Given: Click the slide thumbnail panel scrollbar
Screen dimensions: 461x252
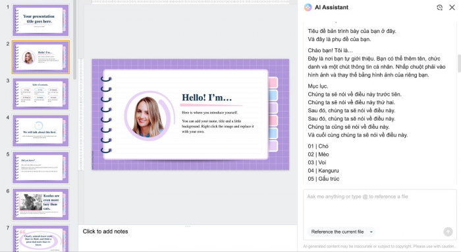Looking at the screenshot, I should [x=74, y=40].
